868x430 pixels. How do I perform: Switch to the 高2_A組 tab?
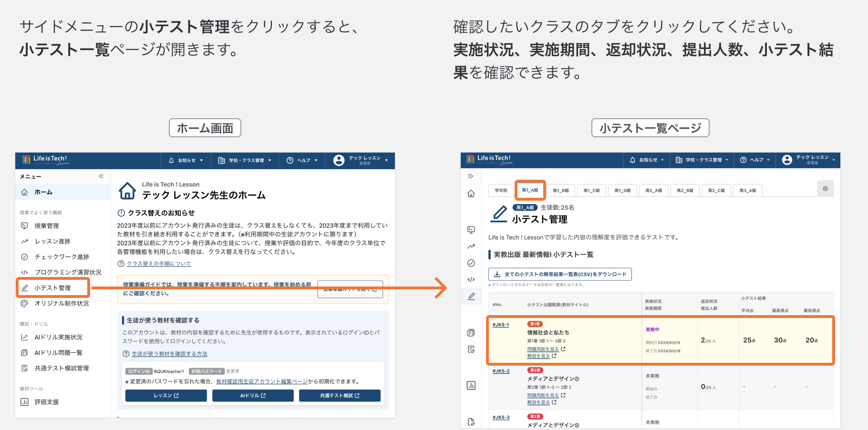(x=653, y=190)
